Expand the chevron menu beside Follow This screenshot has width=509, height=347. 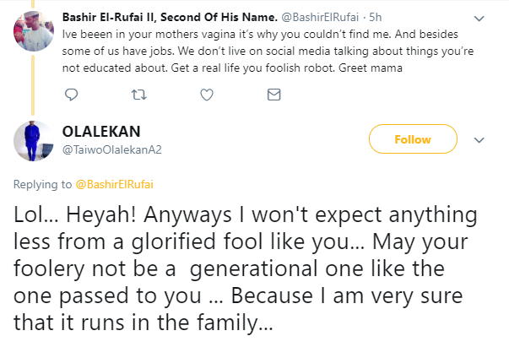pyautogui.click(x=479, y=139)
